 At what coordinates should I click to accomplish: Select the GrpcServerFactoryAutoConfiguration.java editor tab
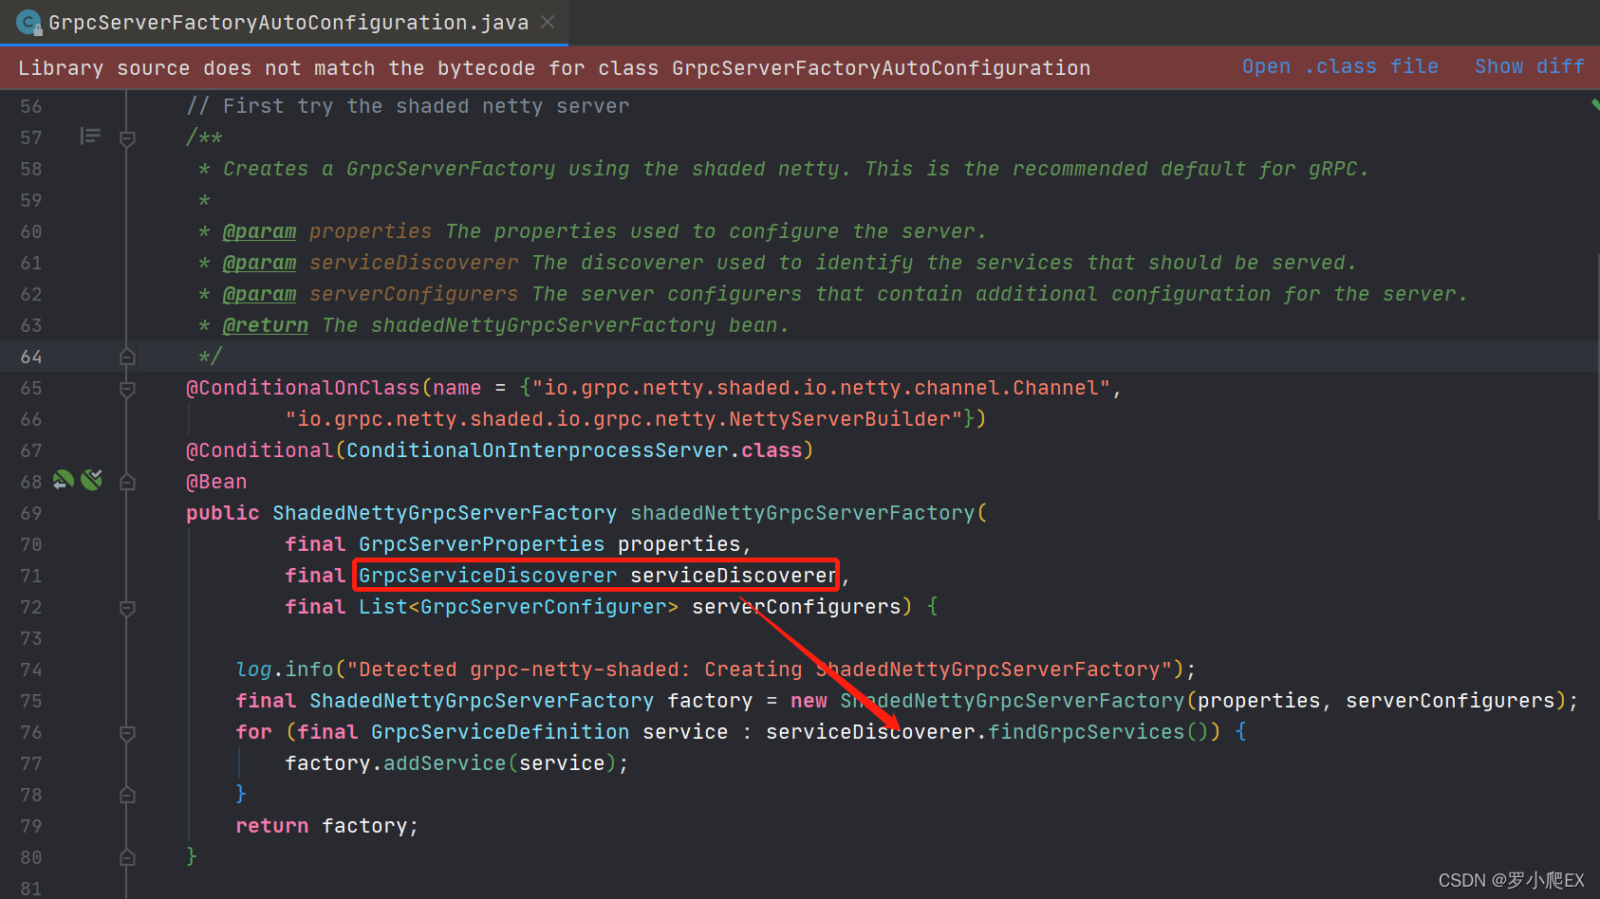tap(285, 21)
